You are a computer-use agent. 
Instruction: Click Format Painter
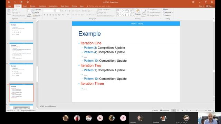point(19,16)
